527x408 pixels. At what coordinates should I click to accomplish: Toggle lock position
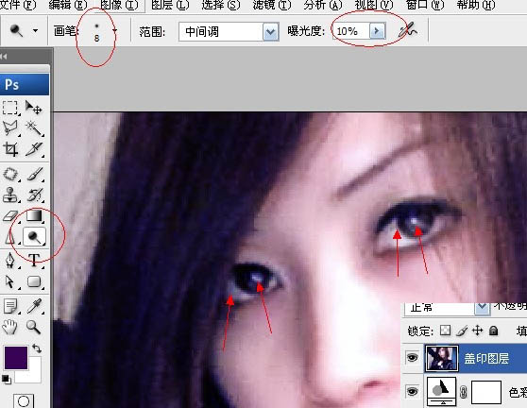pos(478,331)
